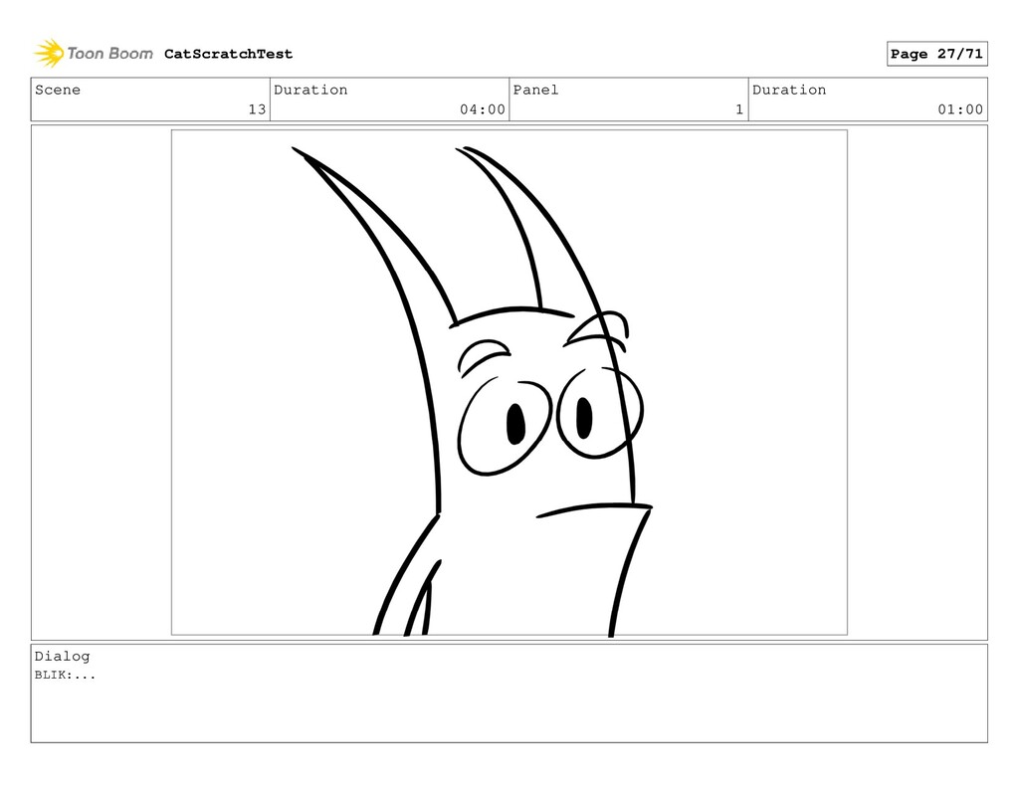Click the scene duration value 04:00

click(x=483, y=109)
